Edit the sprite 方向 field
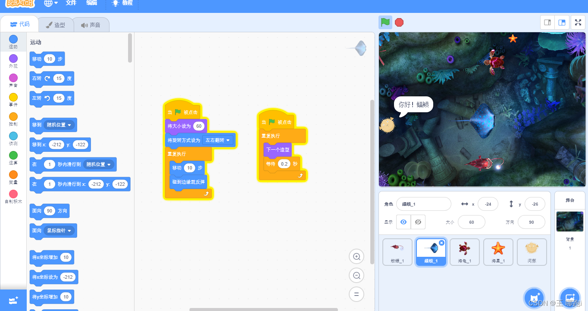 pyautogui.click(x=532, y=222)
